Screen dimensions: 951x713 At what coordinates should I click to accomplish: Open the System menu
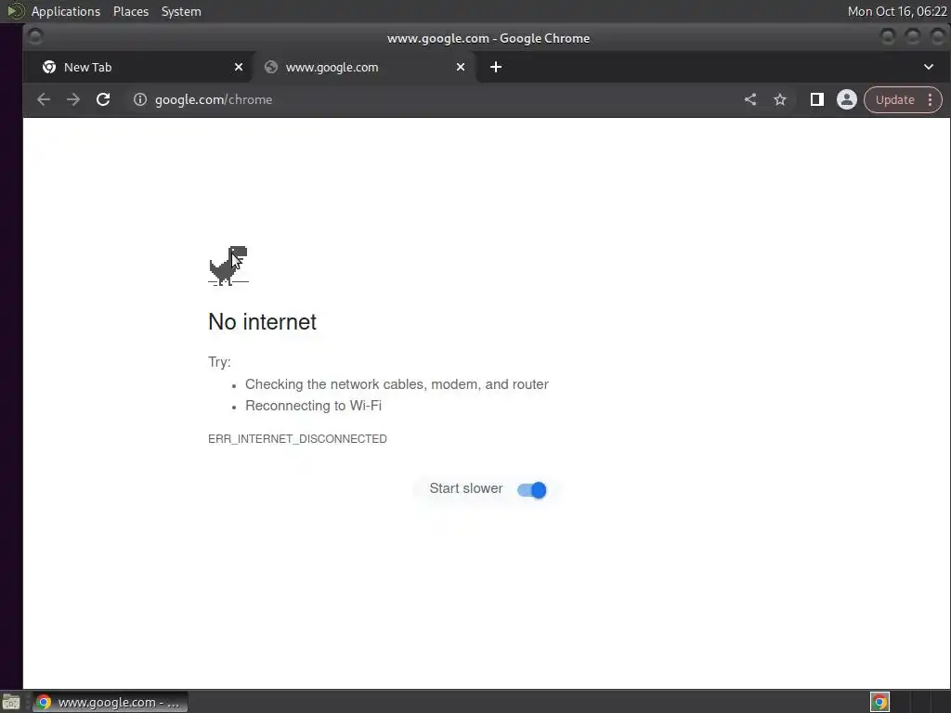181,11
